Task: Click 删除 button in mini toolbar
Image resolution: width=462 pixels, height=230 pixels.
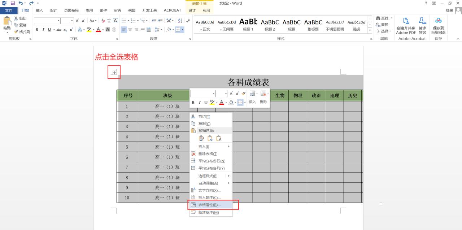Action: (x=263, y=98)
